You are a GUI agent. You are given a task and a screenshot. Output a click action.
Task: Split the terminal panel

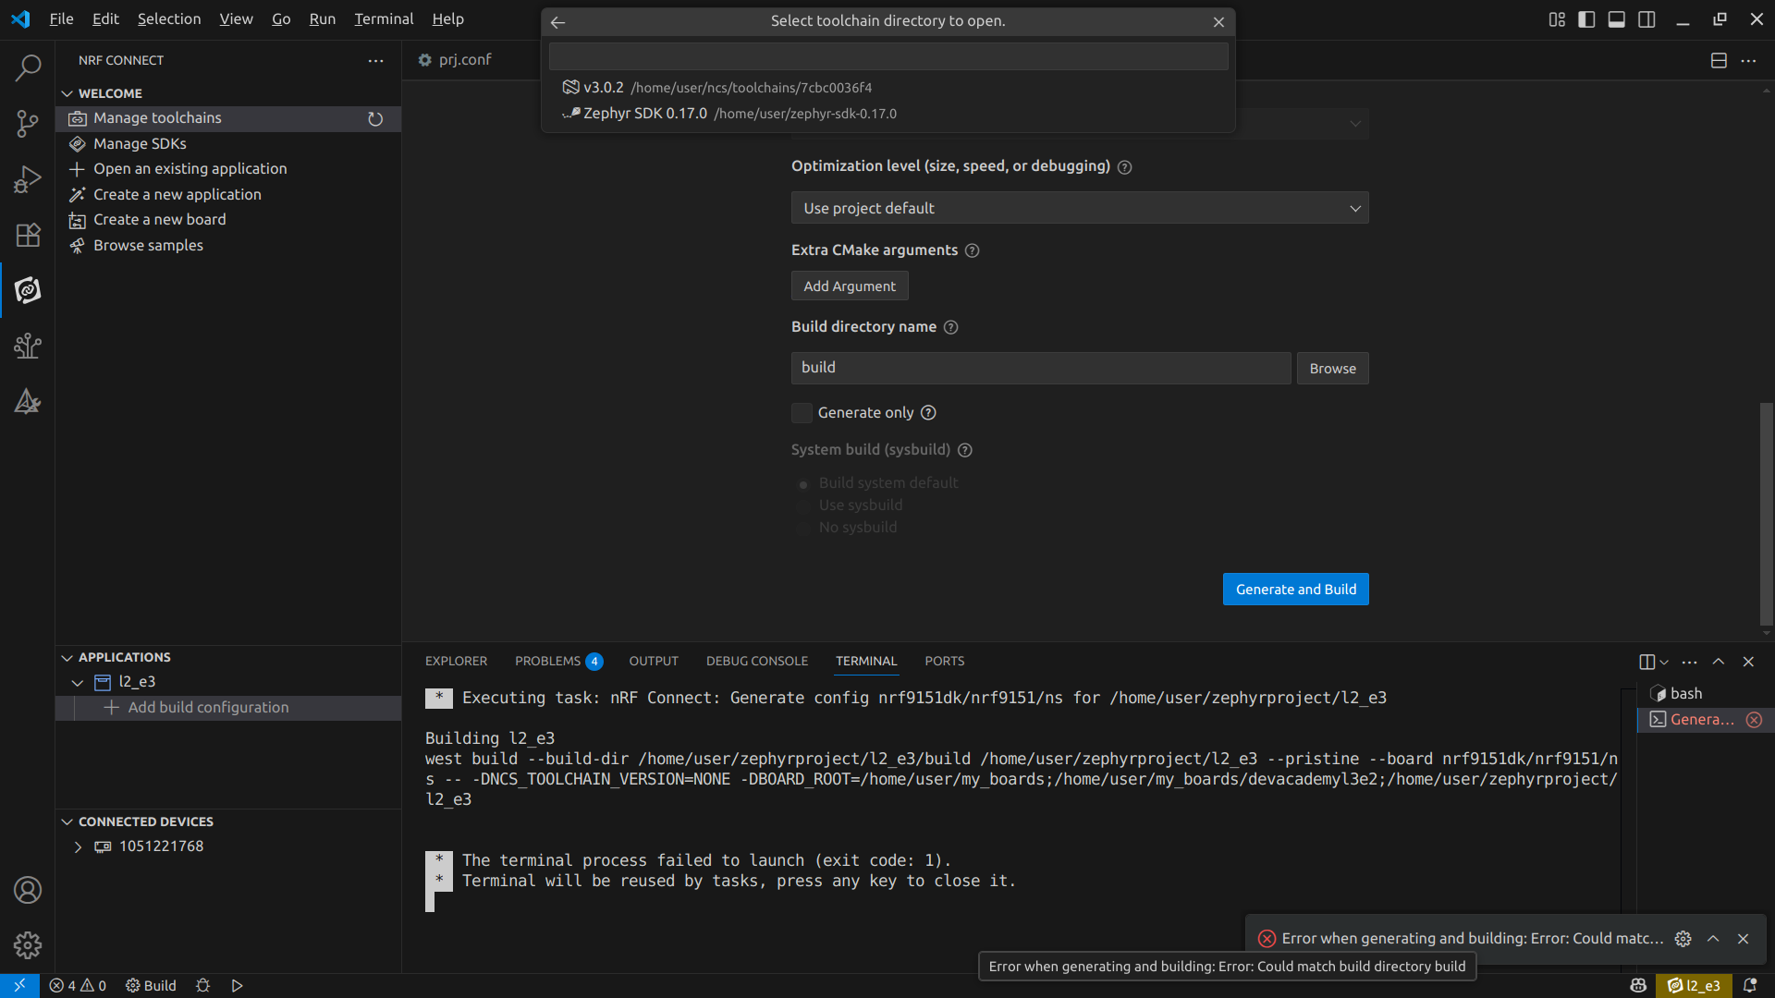point(1646,662)
